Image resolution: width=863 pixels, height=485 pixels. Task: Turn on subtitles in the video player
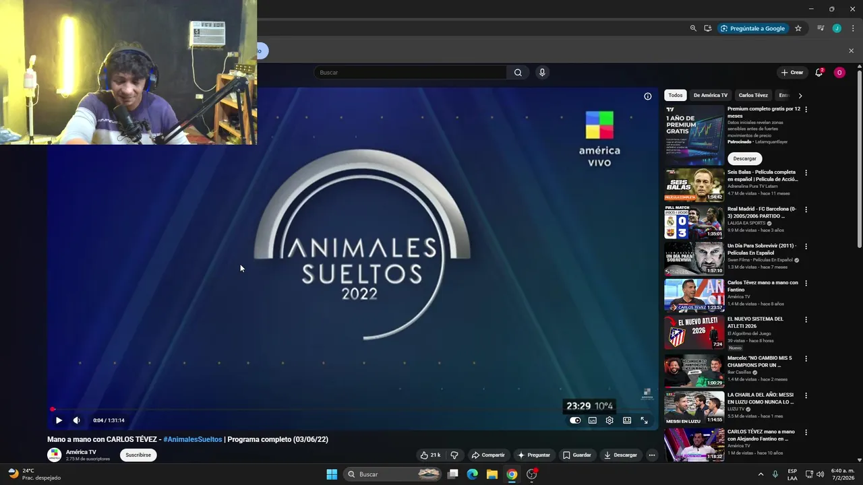pyautogui.click(x=593, y=420)
